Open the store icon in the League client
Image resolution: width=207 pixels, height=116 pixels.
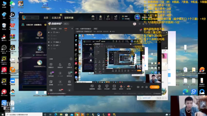point(116,17)
